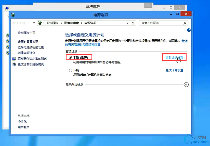Close the 电源选项 window
This screenshot has width=210, height=146.
tap(186, 14)
